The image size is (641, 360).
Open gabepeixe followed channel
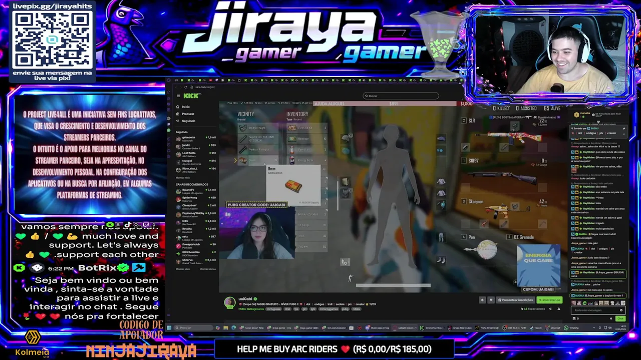(x=196, y=138)
